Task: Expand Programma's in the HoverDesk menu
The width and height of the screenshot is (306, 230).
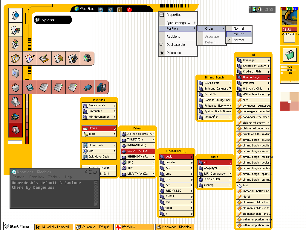Action: pos(99,105)
